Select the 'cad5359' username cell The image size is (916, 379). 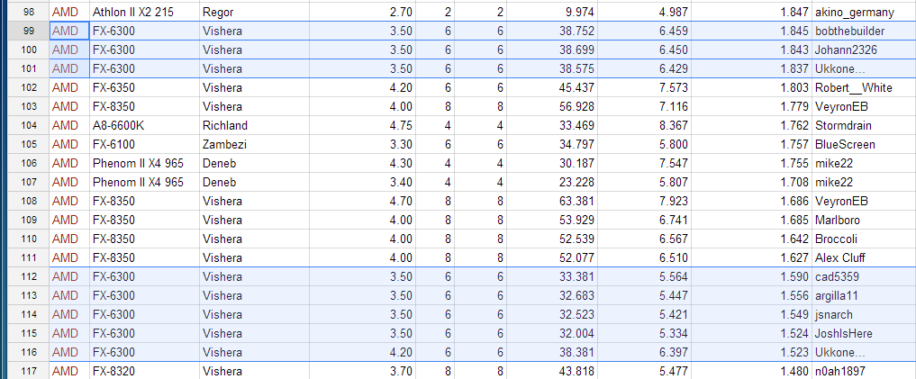pyautogui.click(x=864, y=276)
